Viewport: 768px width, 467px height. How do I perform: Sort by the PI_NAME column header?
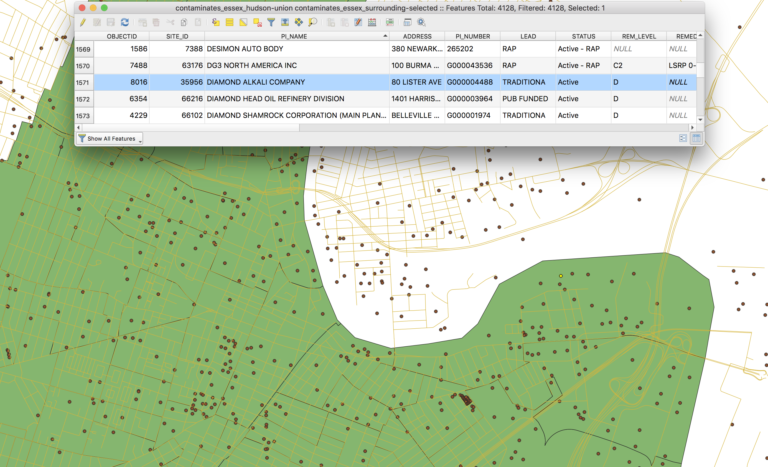pyautogui.click(x=294, y=37)
